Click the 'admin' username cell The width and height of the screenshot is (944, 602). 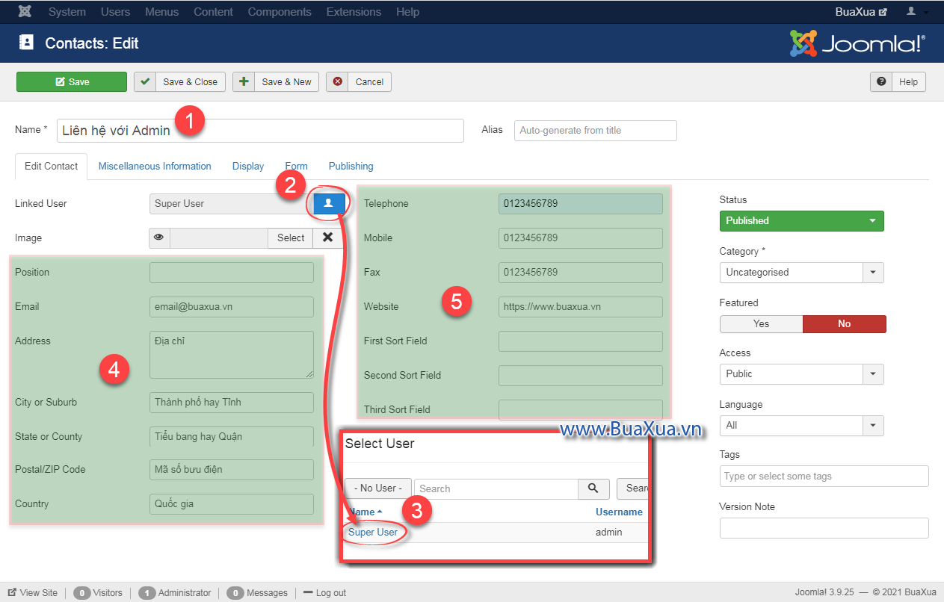pos(609,533)
